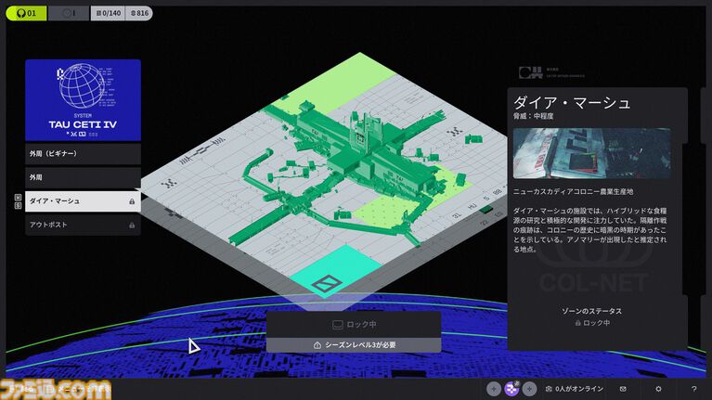Click the green season level 01 badge
Viewport: 712px width, 400px height.
coord(26,13)
